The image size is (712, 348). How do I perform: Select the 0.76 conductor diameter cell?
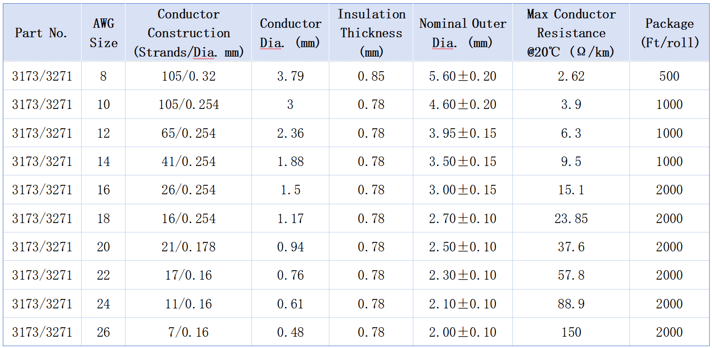coord(290,275)
